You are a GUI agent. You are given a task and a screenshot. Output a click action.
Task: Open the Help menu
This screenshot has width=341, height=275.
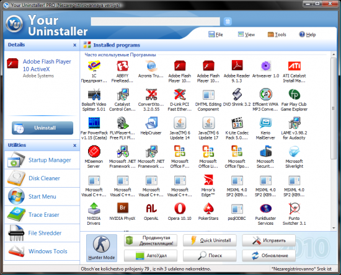pyautogui.click(x=308, y=34)
